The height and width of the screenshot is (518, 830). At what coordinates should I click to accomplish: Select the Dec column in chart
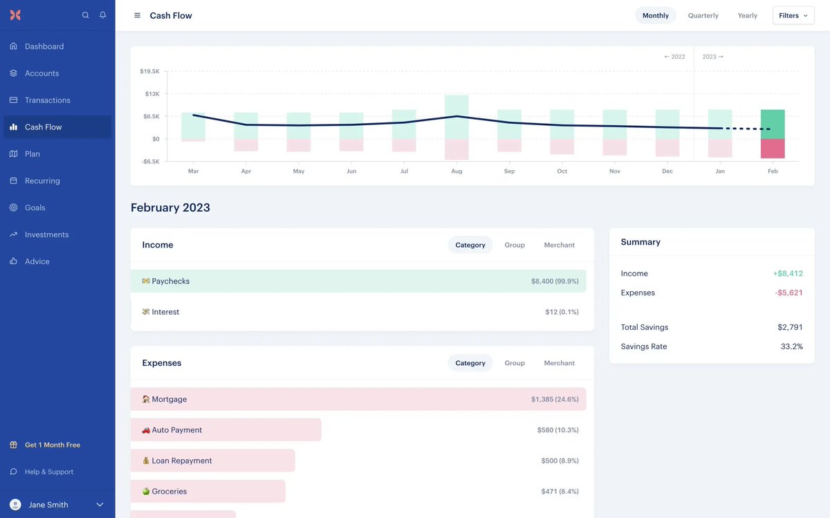667,133
